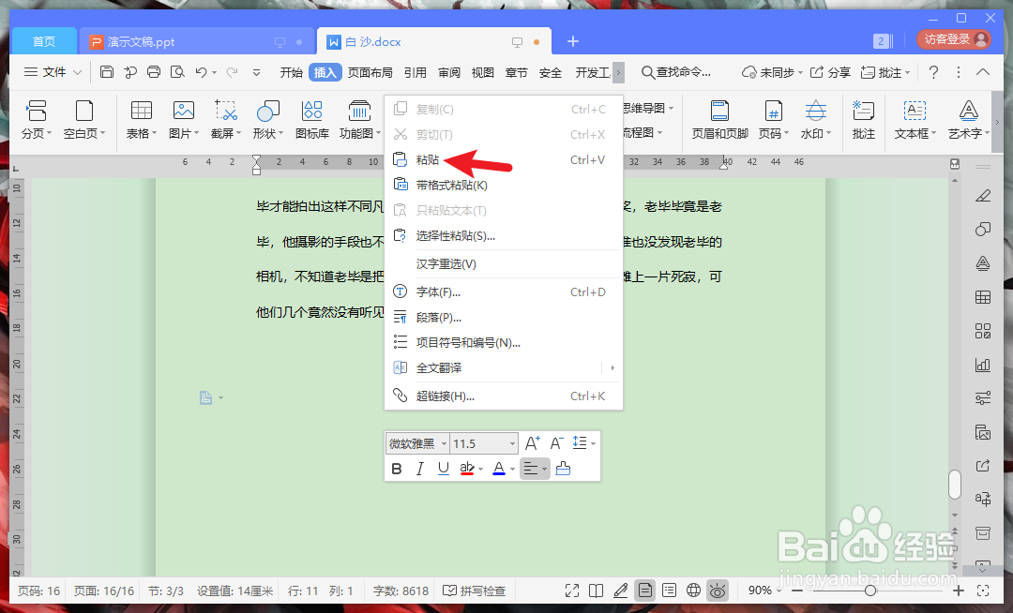Insert a blank page with 空白页
The width and height of the screenshot is (1013, 613).
point(84,120)
